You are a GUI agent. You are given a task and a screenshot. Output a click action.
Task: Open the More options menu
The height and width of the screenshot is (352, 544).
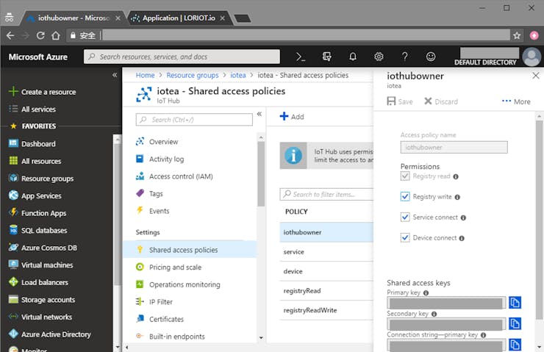[x=516, y=101]
